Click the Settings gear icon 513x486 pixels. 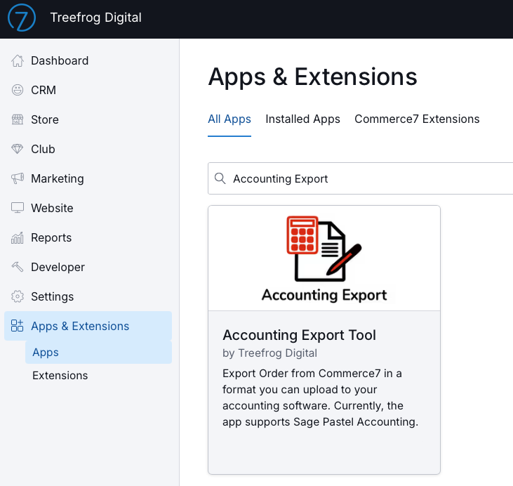coord(18,296)
